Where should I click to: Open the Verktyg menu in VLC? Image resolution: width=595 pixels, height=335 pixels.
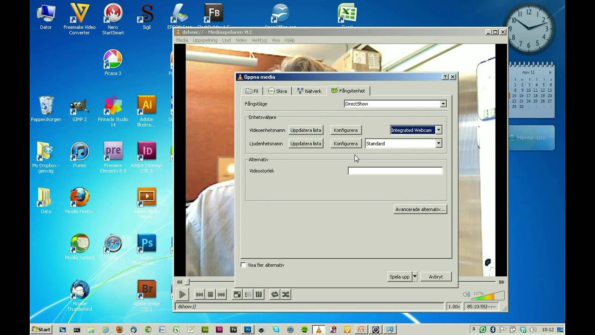pyautogui.click(x=259, y=40)
